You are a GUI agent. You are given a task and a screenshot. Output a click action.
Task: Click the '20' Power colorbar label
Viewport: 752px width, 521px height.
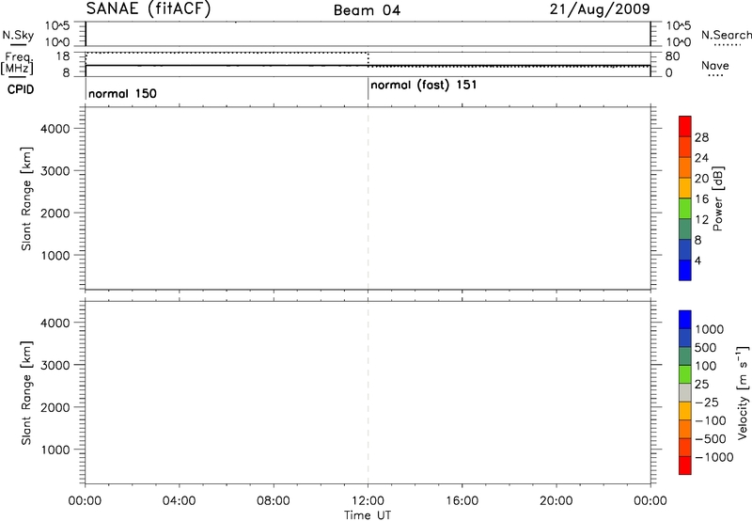tap(701, 179)
